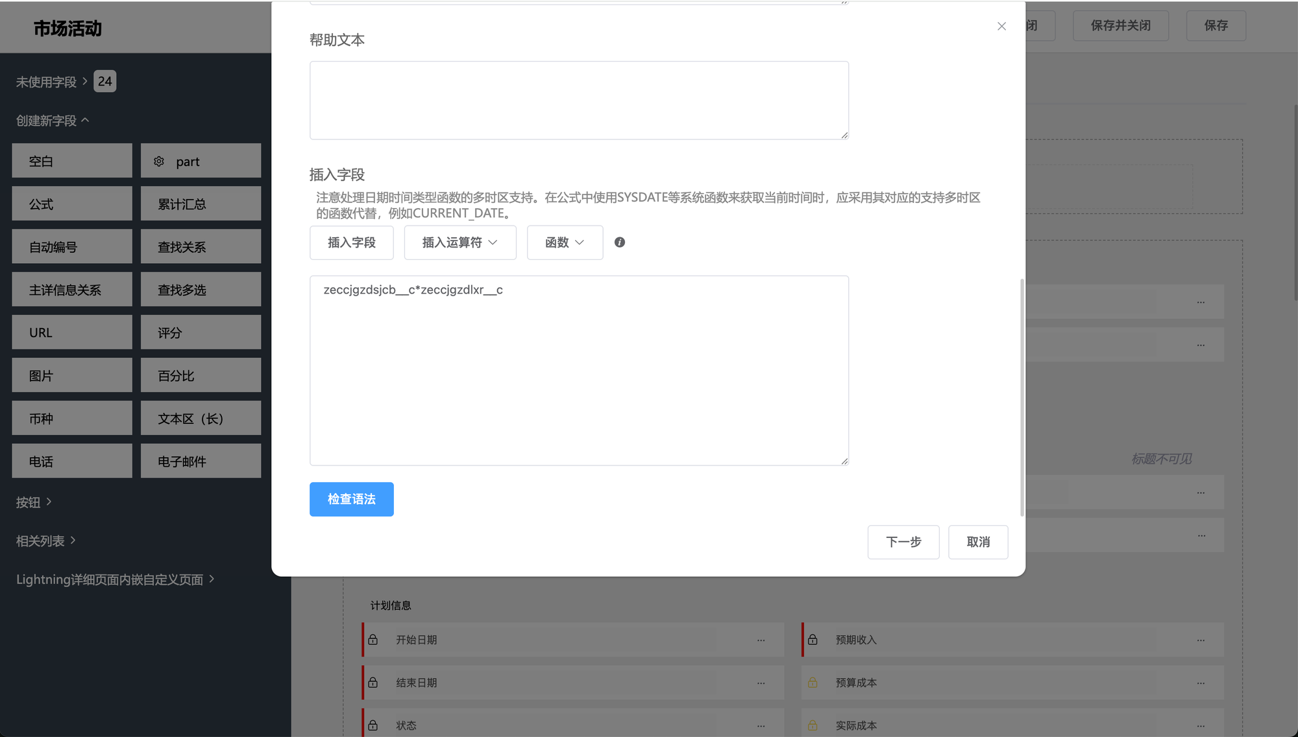Close the formula dialog with X icon

(x=1001, y=27)
